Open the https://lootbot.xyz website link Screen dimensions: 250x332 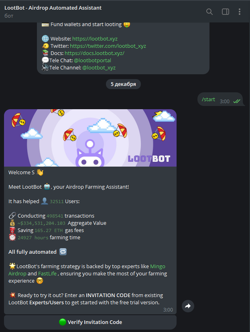click(95, 39)
